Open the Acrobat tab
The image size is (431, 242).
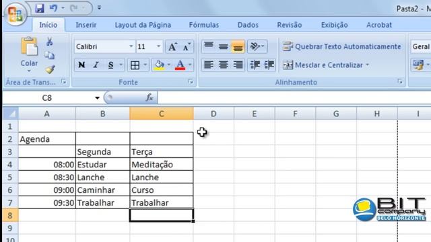point(379,25)
